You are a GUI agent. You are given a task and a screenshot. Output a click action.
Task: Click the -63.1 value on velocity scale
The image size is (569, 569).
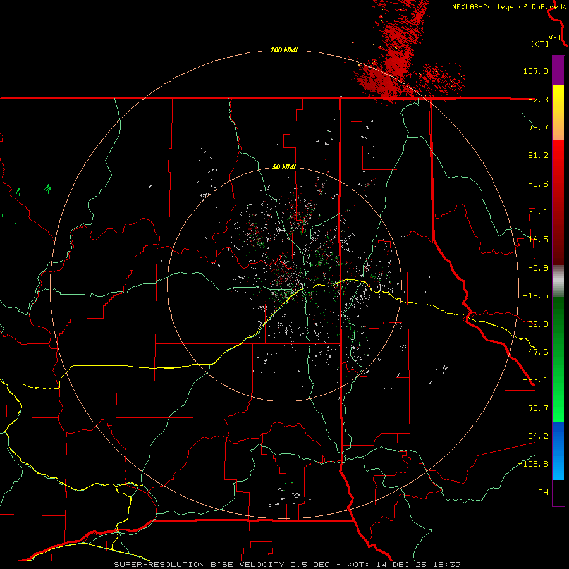coord(535,380)
